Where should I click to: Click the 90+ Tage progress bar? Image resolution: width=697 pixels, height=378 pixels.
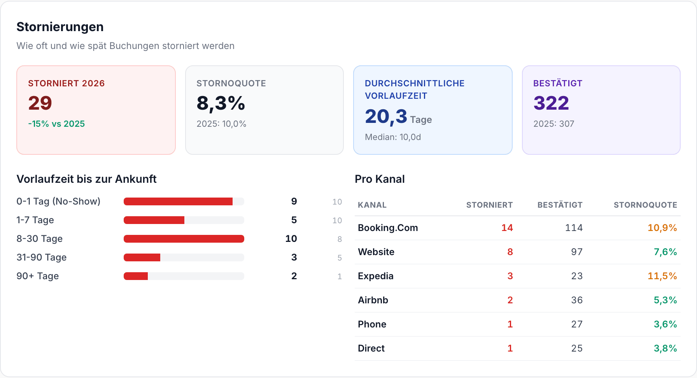click(x=184, y=276)
